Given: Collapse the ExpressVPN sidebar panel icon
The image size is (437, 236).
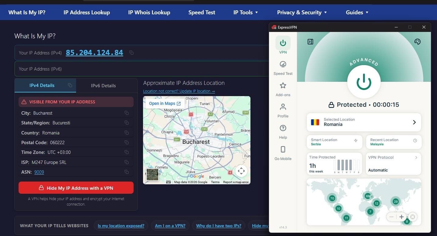Looking at the screenshot, I should point(310,42).
